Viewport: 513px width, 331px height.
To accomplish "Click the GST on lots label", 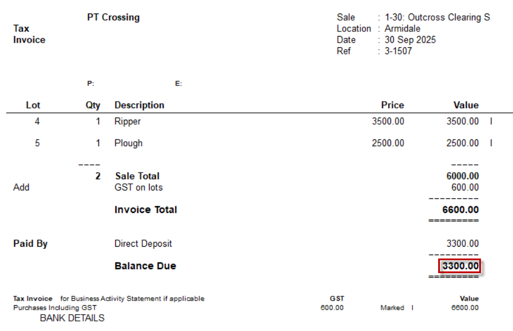I will tap(138, 188).
